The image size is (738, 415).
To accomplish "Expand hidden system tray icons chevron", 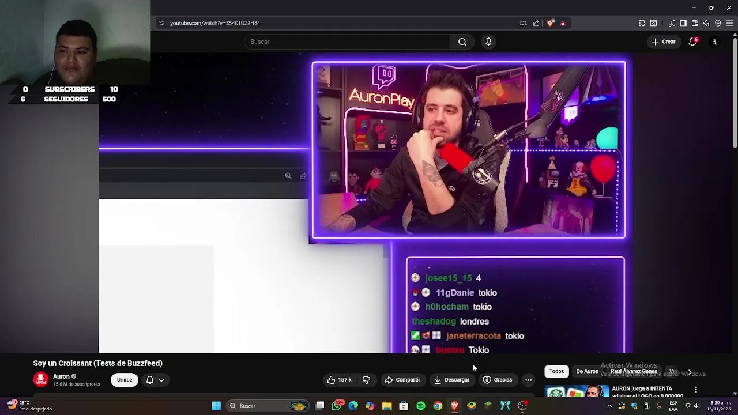I will (x=609, y=406).
